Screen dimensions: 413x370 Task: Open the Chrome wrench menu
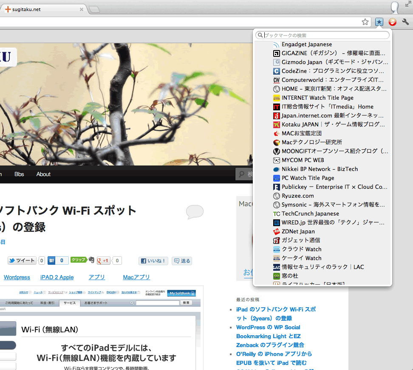pos(406,22)
